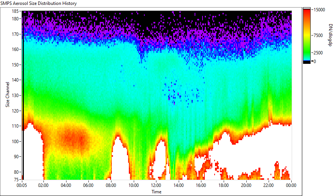Click the color scale ramp bar
This screenshot has width=334, height=196.
click(307, 35)
